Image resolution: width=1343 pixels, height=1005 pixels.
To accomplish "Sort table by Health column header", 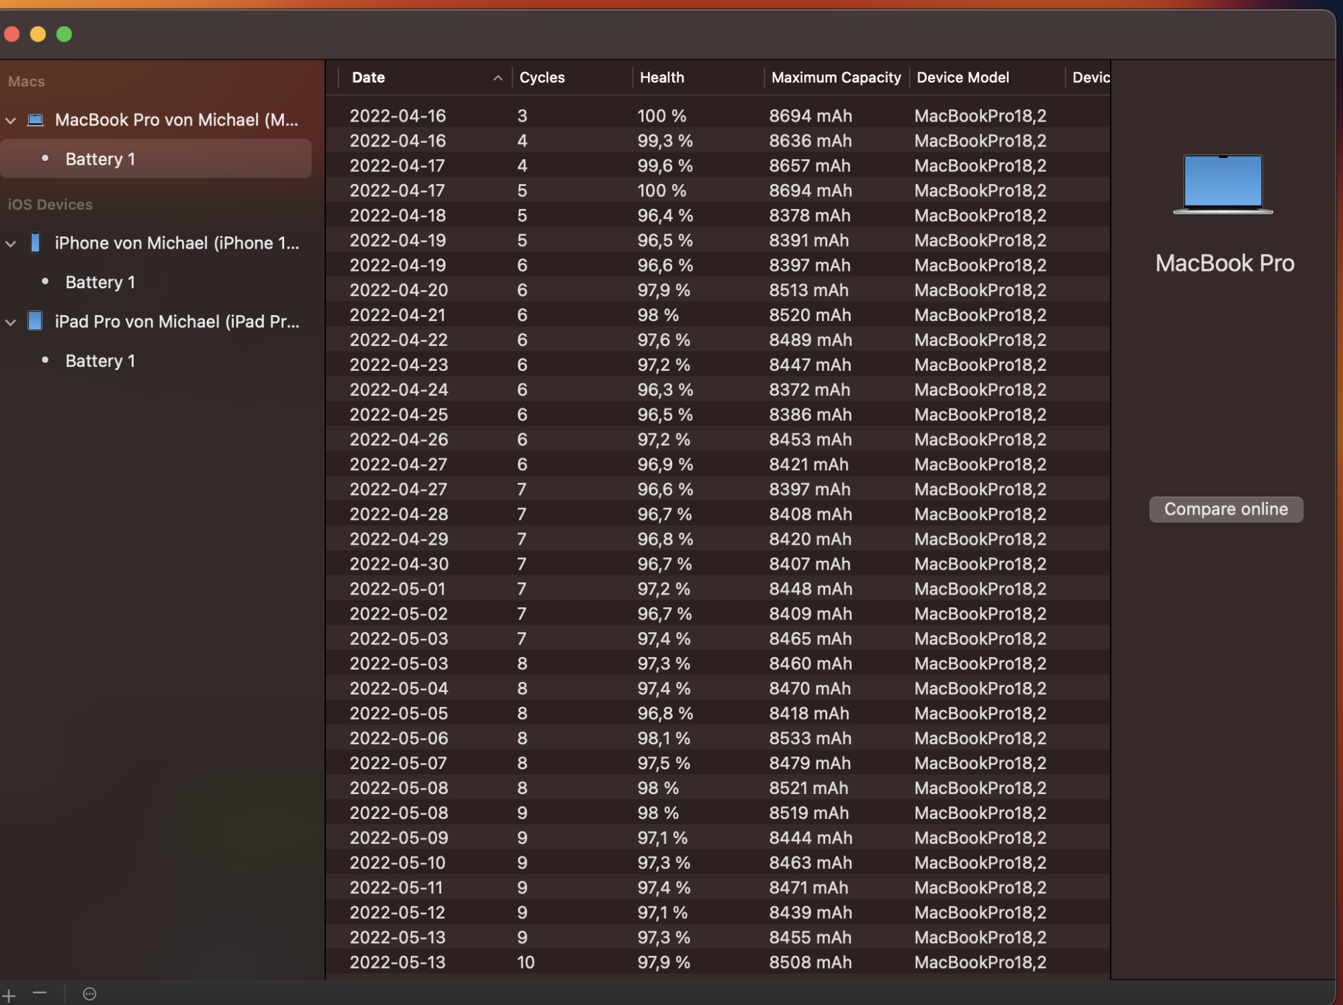I will [x=661, y=78].
